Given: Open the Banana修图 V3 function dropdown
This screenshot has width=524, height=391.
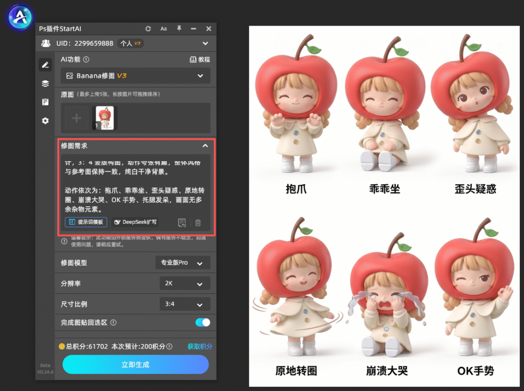Looking at the screenshot, I should pyautogui.click(x=135, y=76).
